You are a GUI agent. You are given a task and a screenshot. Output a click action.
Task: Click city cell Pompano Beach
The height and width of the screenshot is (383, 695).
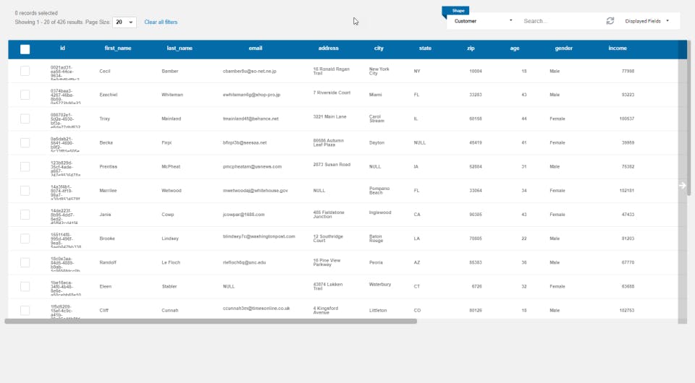(379, 191)
